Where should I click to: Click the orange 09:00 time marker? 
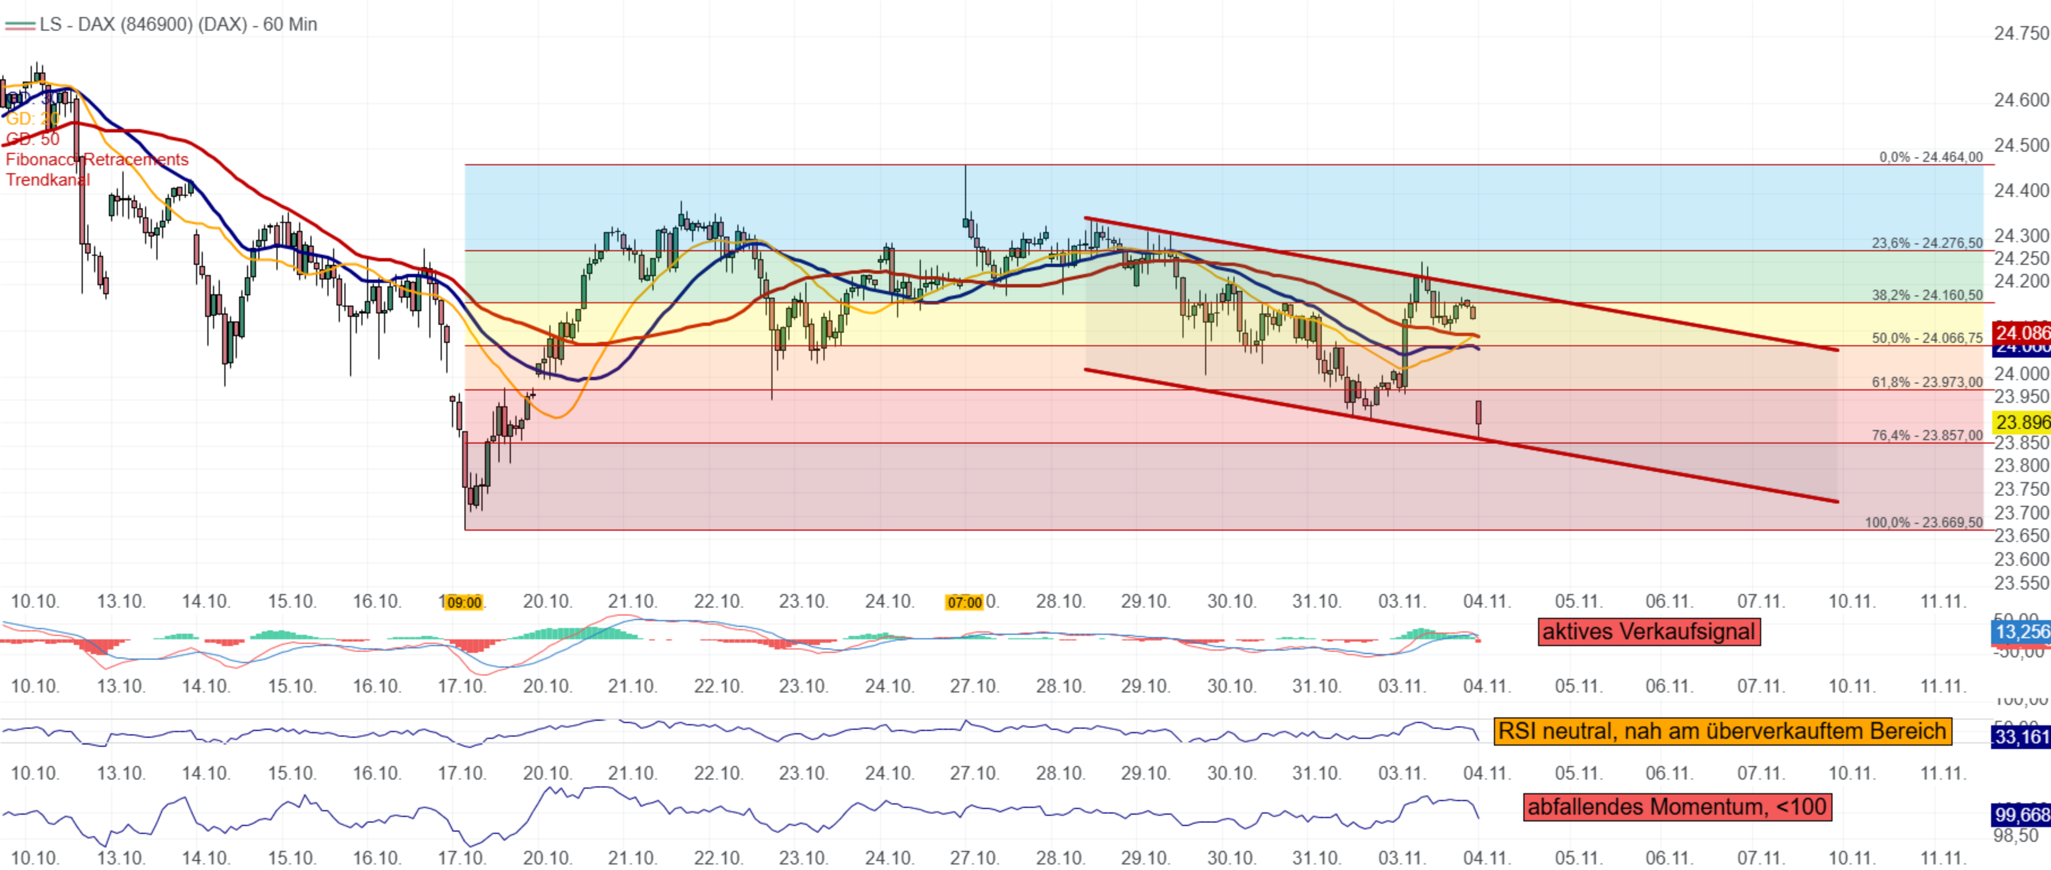click(463, 603)
